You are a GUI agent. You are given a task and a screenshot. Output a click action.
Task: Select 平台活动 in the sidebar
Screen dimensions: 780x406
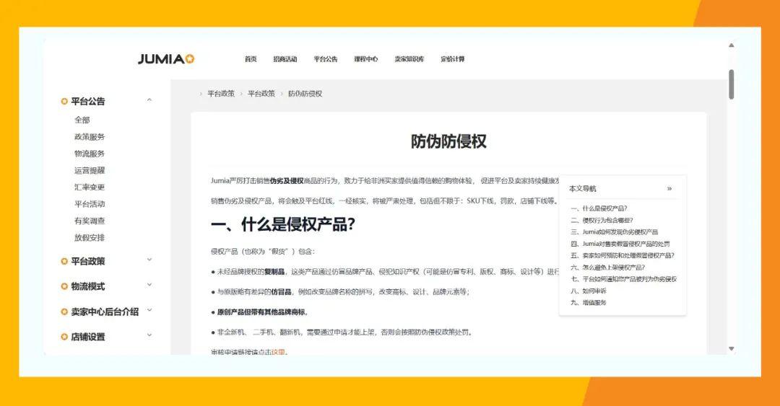point(90,204)
